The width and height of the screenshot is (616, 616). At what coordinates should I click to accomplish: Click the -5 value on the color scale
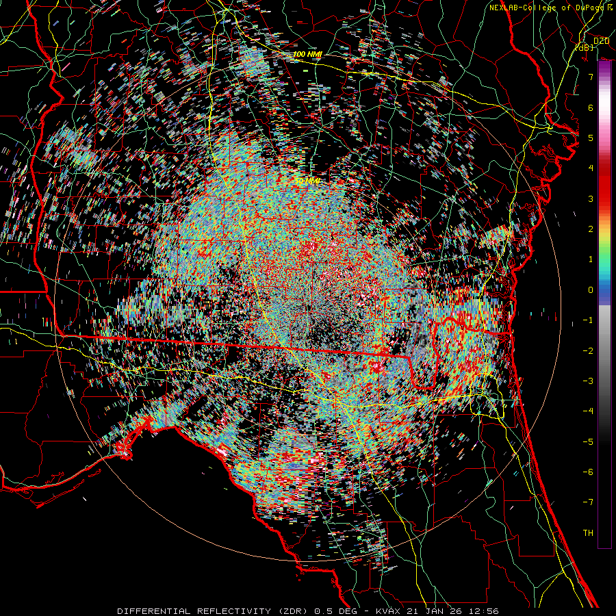click(x=588, y=441)
